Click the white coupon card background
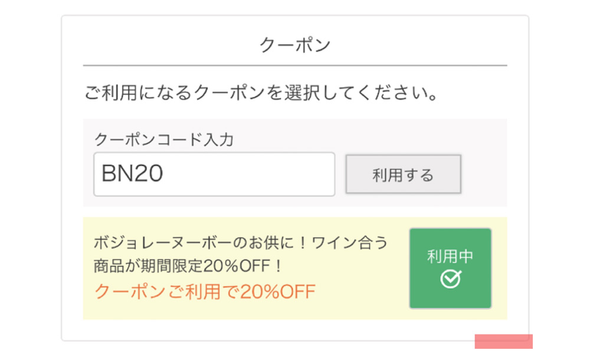This screenshot has width=590, height=360. (295, 330)
